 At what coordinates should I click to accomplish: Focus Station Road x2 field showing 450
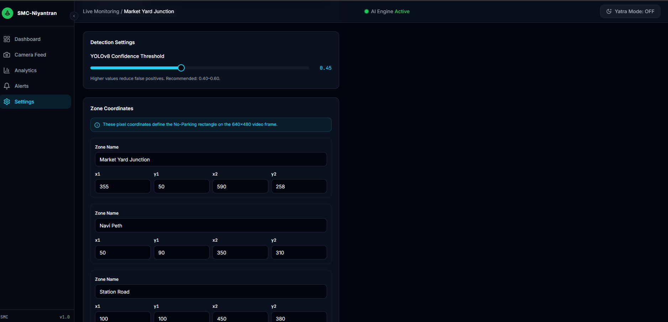point(240,317)
